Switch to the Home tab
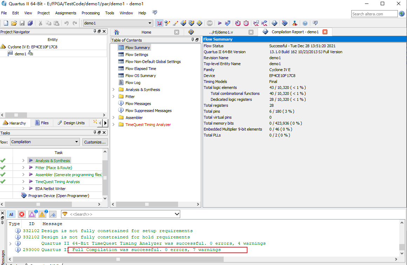The height and width of the screenshot is (265, 407). [x=147, y=32]
